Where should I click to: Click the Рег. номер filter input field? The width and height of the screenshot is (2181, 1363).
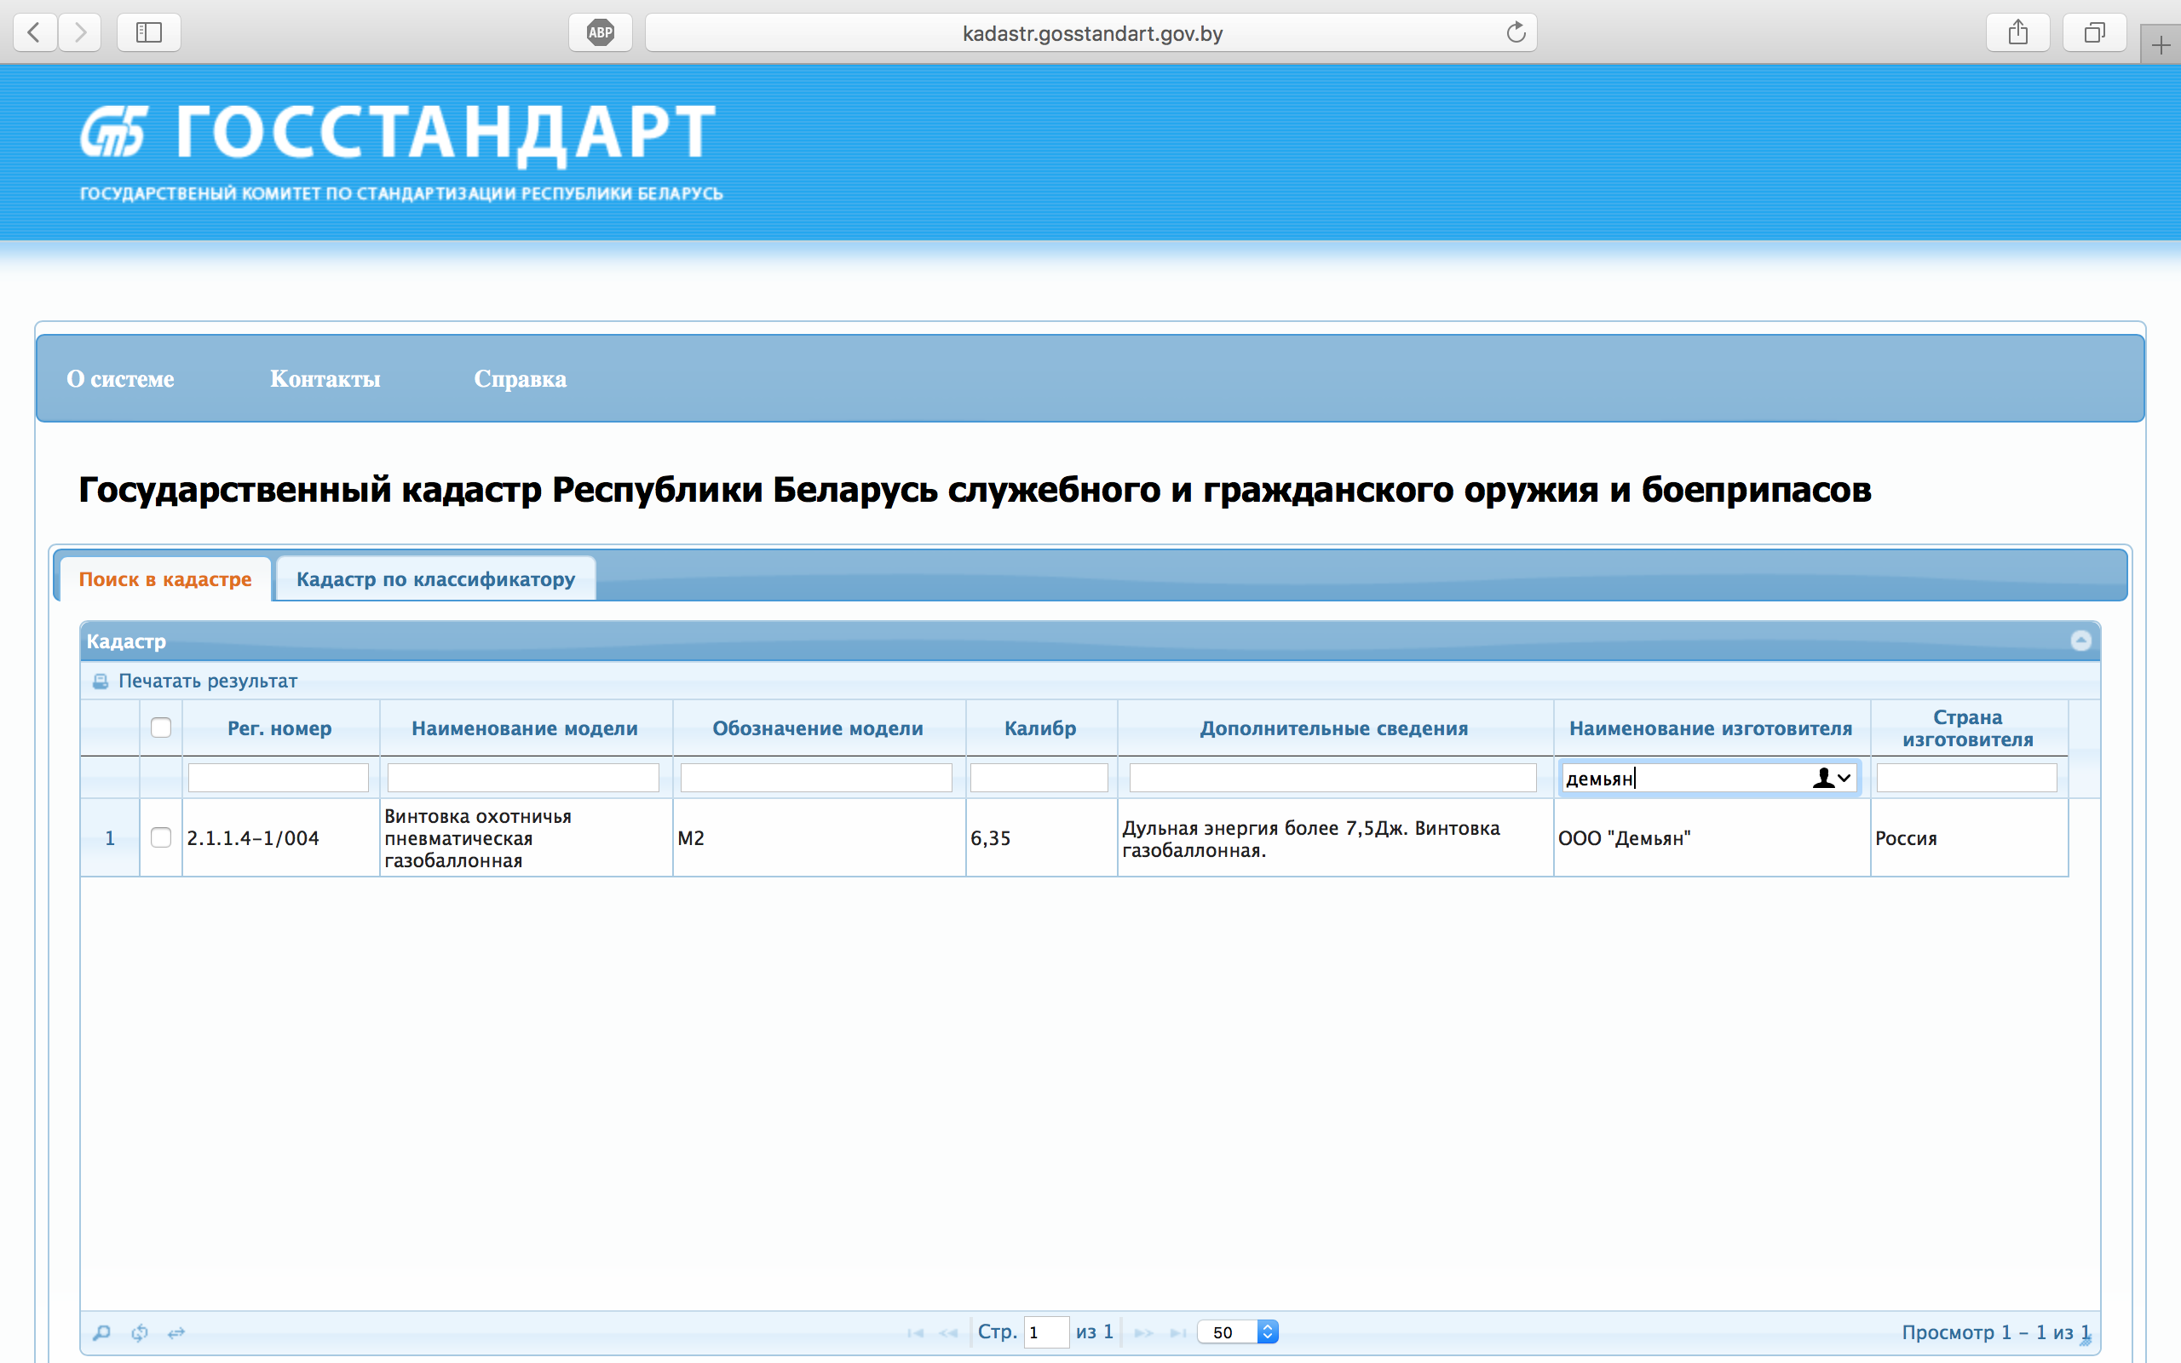click(279, 778)
